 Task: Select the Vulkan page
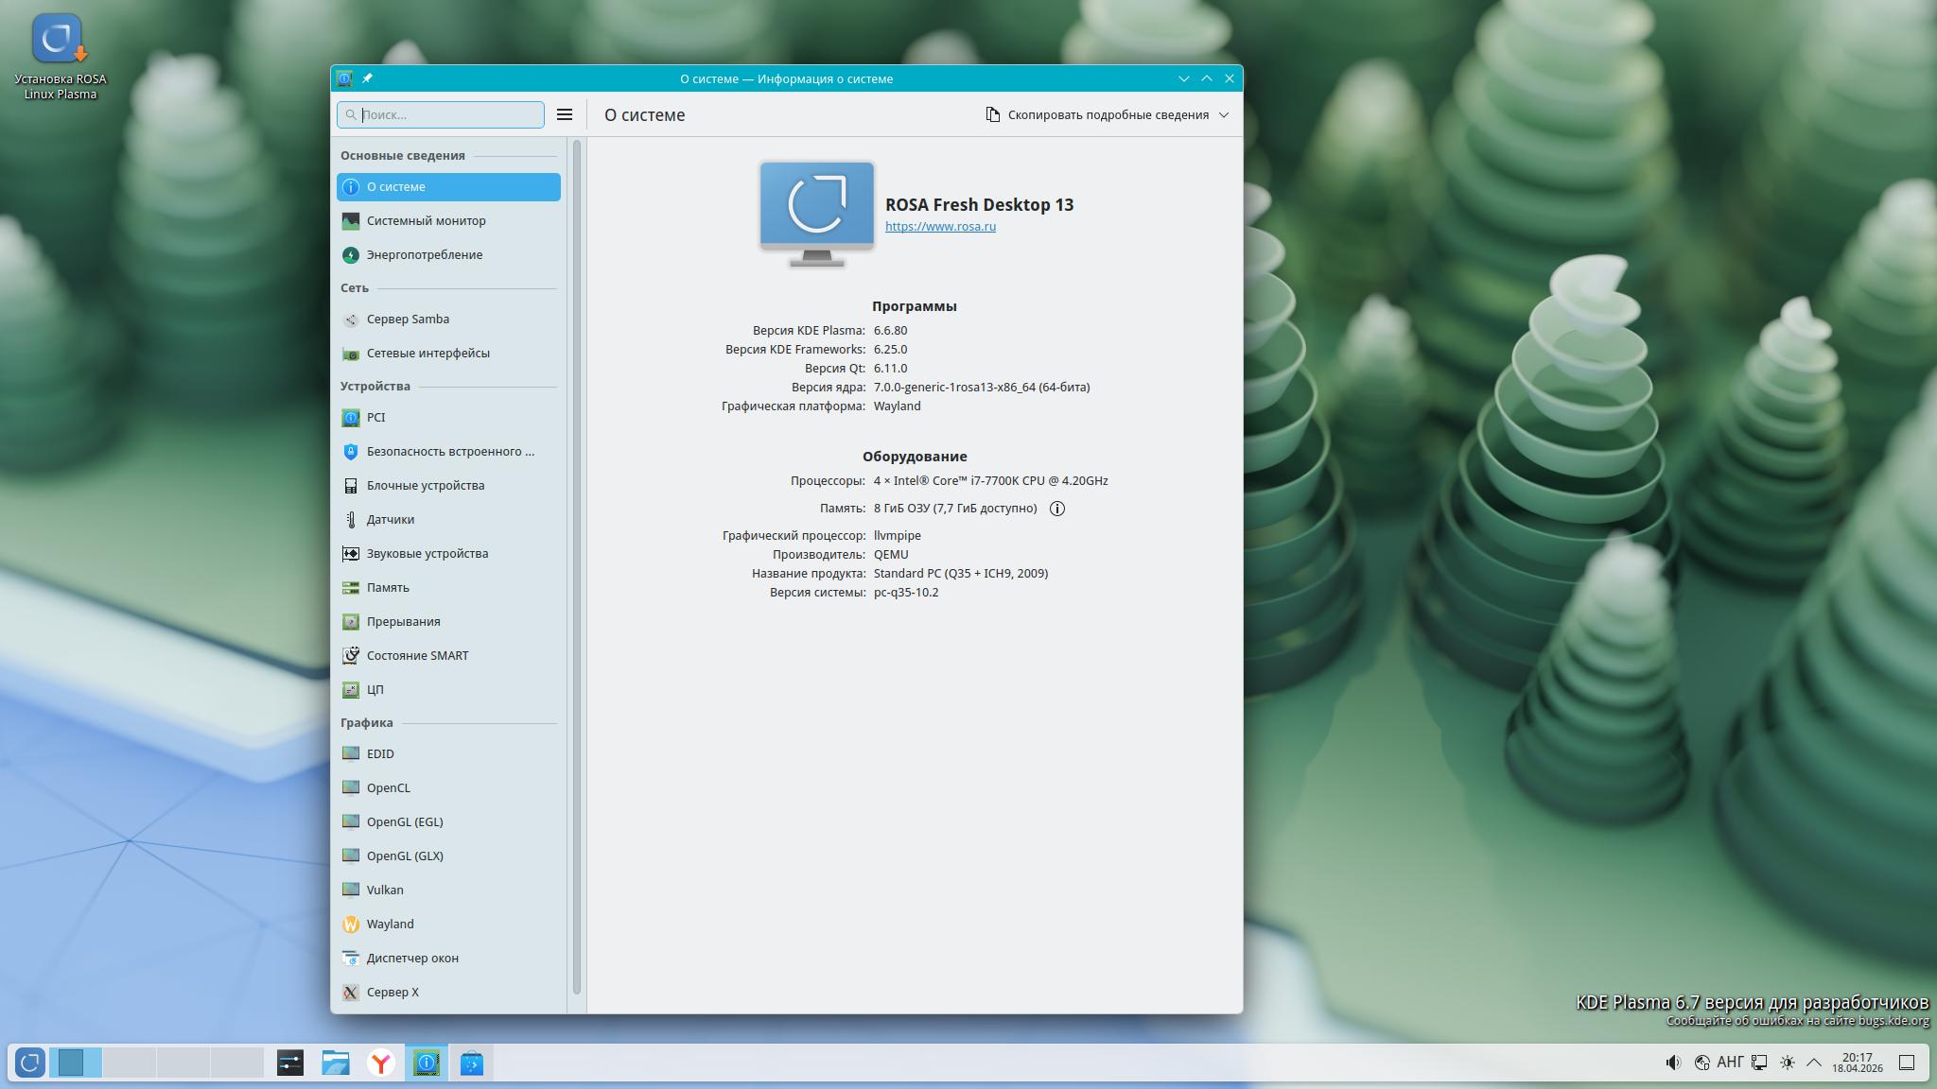448,890
